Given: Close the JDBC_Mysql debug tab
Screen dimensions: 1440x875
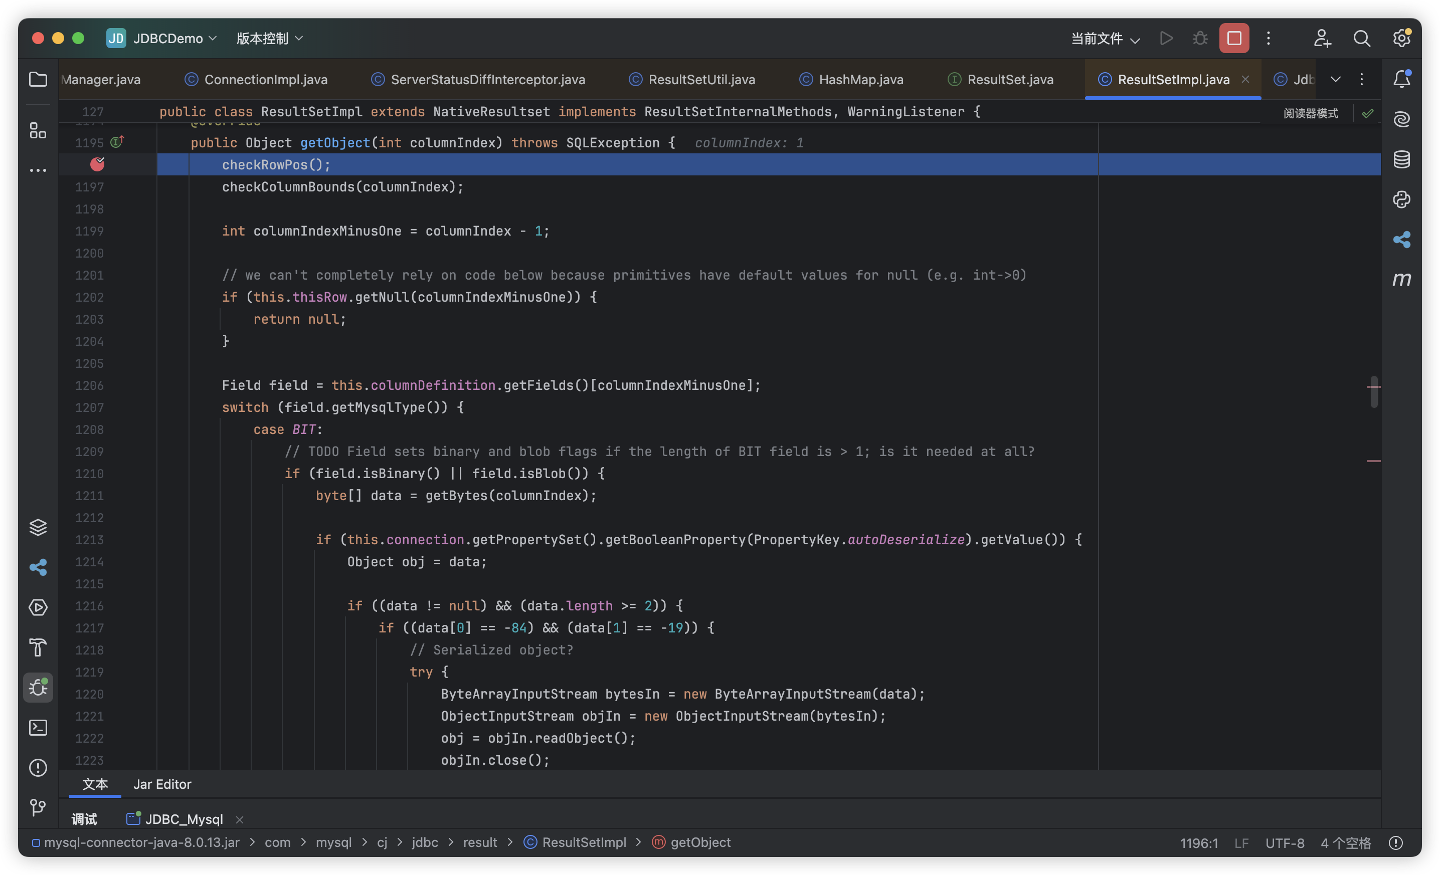Looking at the screenshot, I should (x=239, y=819).
